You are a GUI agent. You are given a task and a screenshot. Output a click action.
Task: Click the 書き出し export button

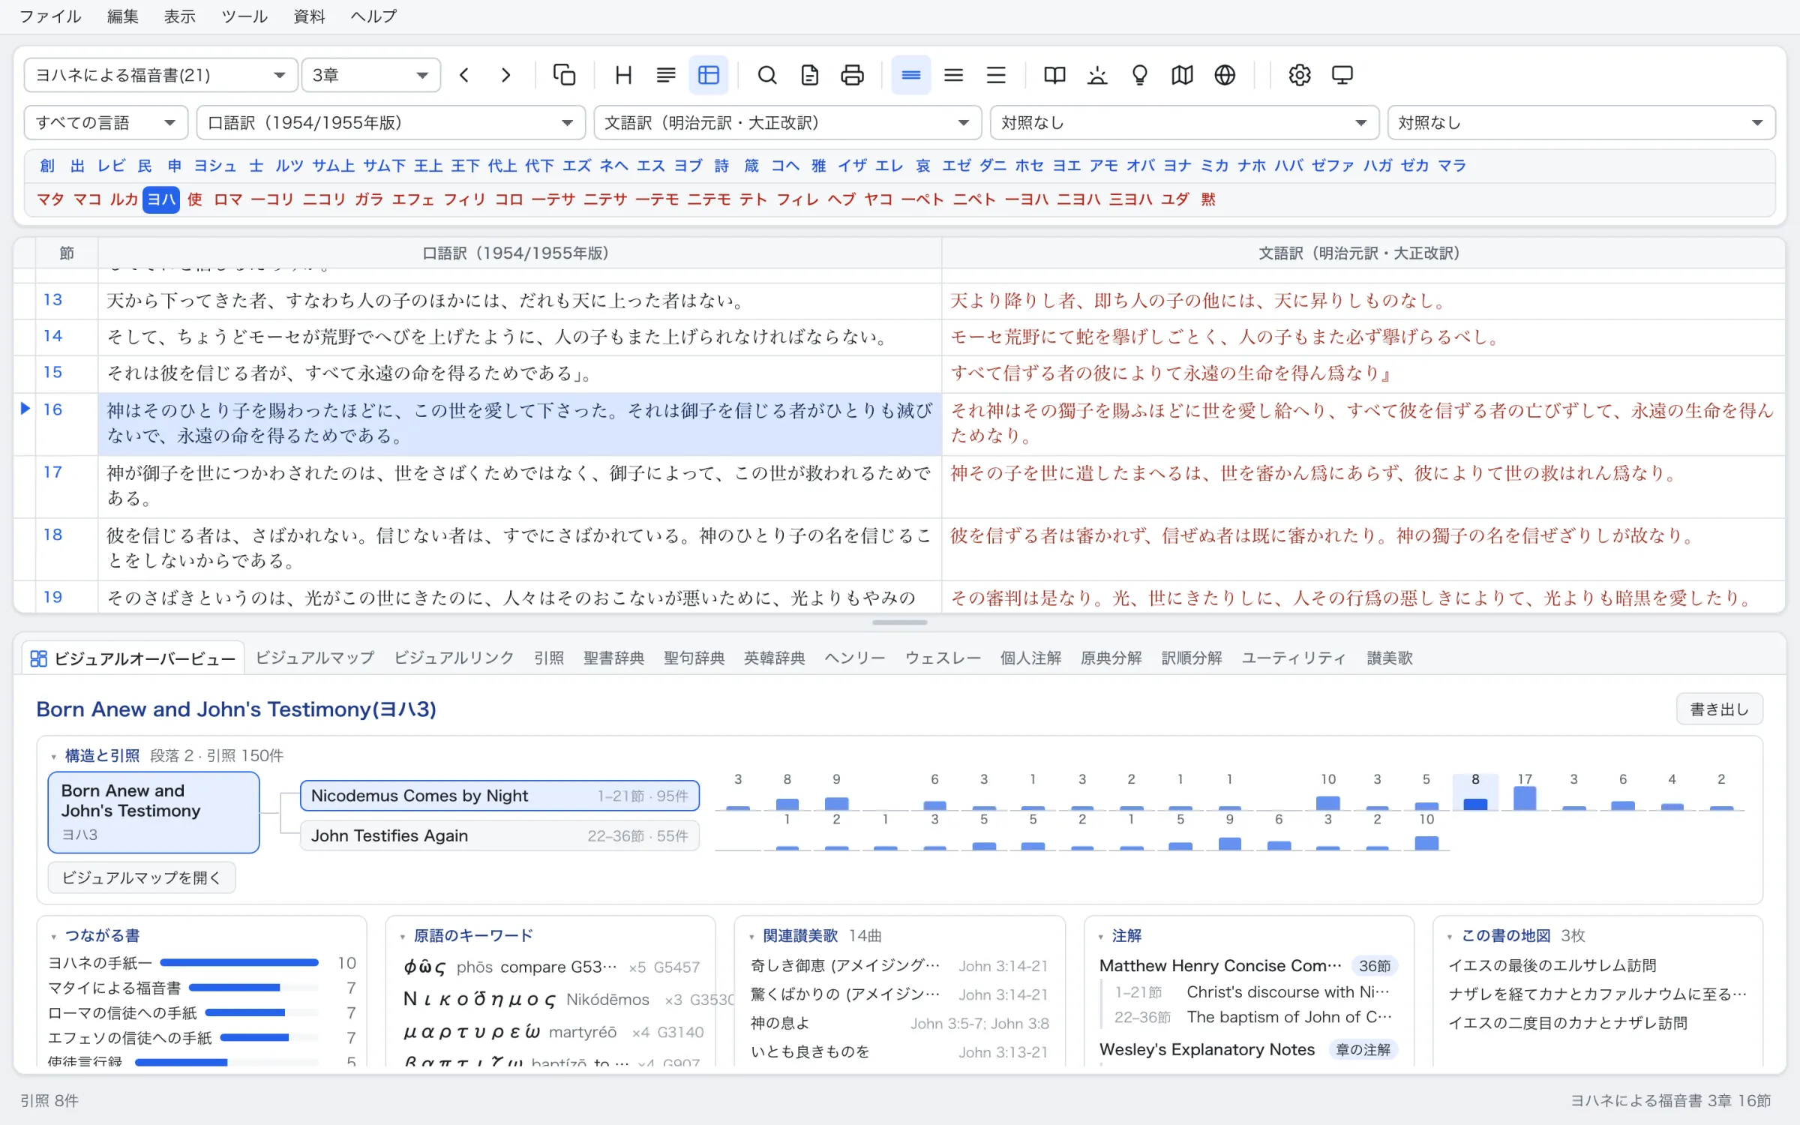[x=1719, y=709]
